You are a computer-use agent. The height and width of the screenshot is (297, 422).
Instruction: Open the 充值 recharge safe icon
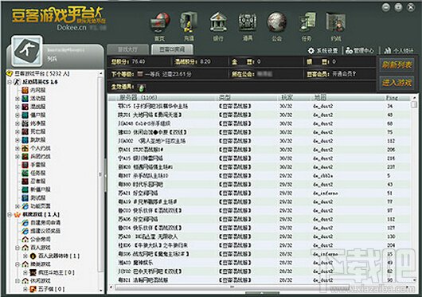[189, 23]
